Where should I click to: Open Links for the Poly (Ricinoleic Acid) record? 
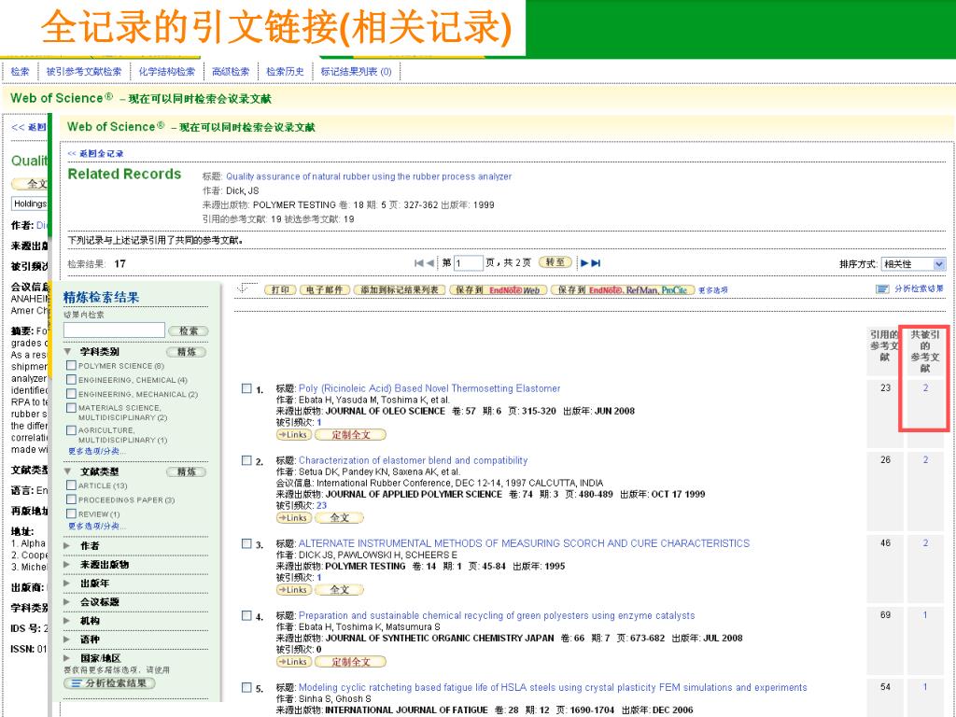(294, 435)
